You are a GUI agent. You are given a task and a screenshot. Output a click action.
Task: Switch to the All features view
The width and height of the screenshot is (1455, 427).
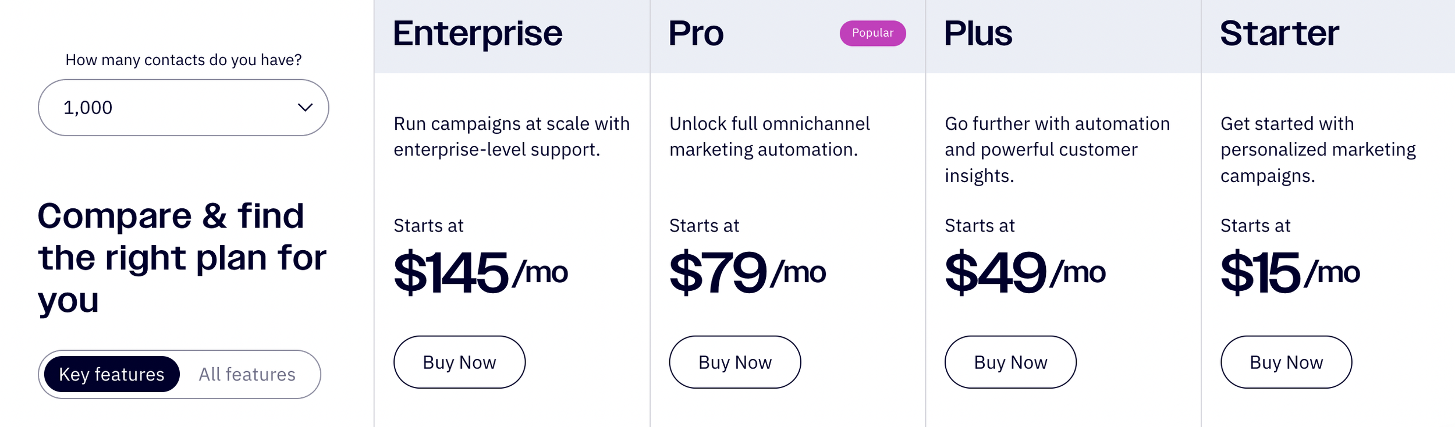247,374
